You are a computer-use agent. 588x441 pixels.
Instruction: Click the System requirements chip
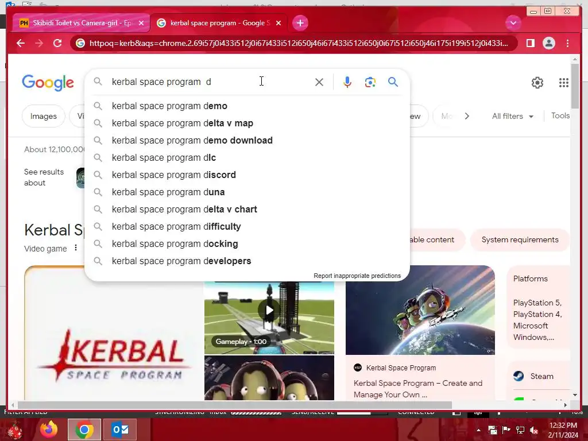pyautogui.click(x=520, y=239)
